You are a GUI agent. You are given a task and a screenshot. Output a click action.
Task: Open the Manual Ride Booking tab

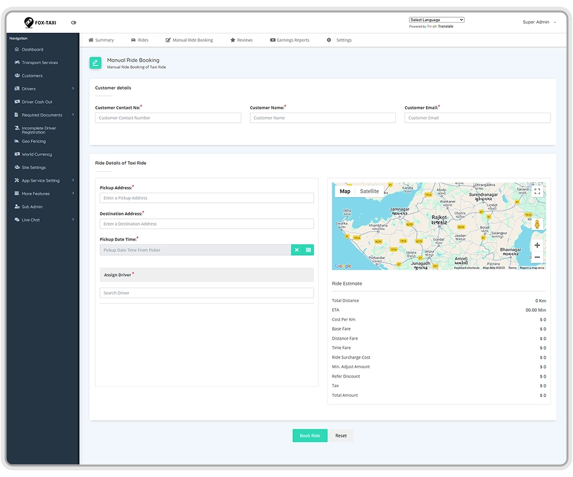(189, 40)
